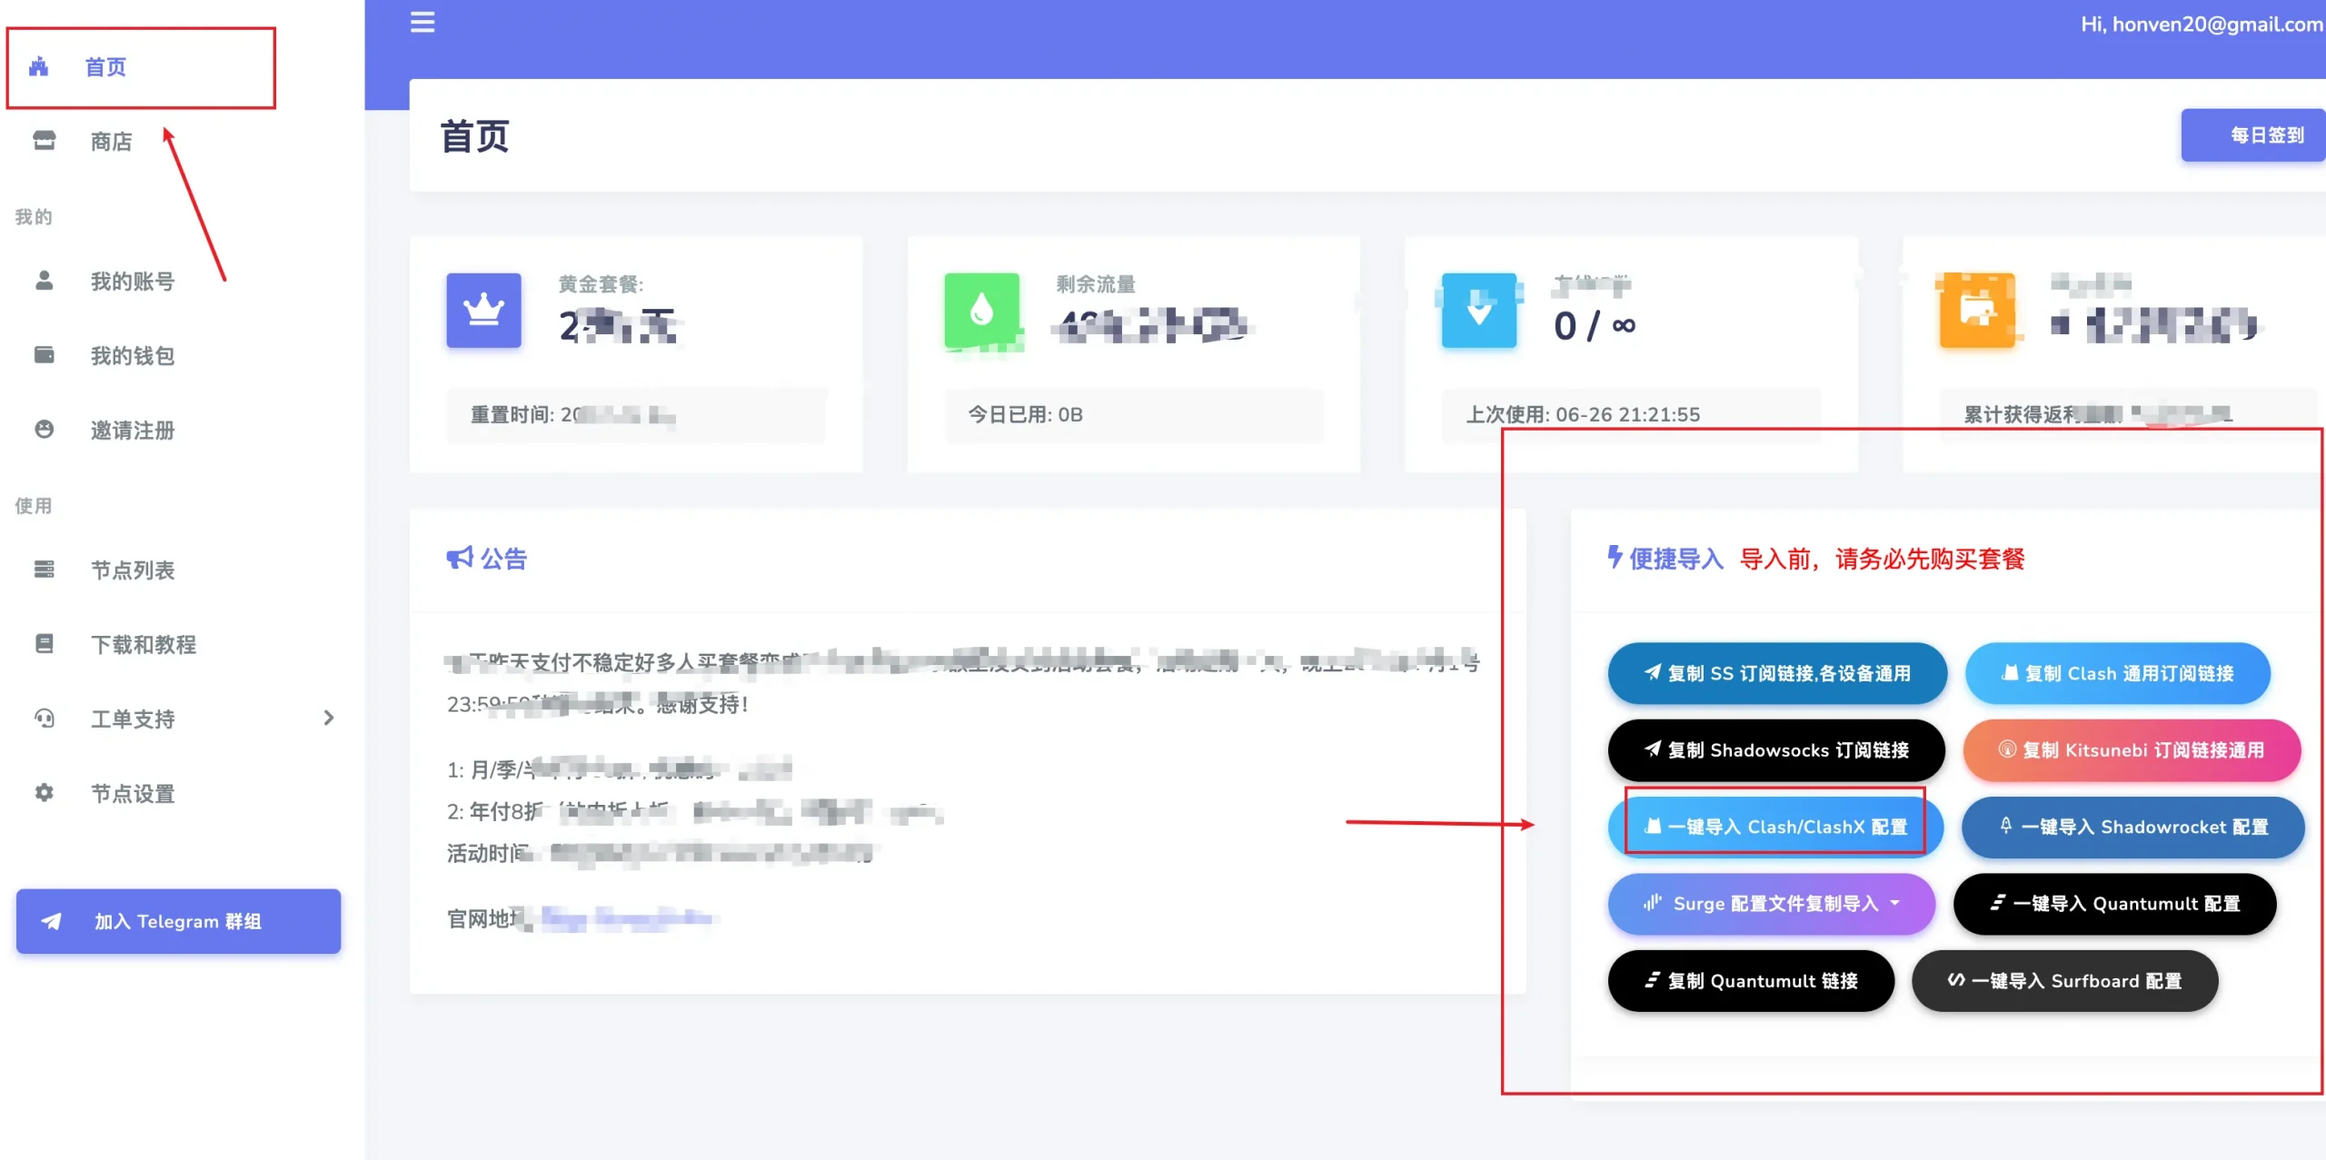2326x1160 pixels.
Task: Click the 每日签到 check-in button
Action: point(2255,135)
